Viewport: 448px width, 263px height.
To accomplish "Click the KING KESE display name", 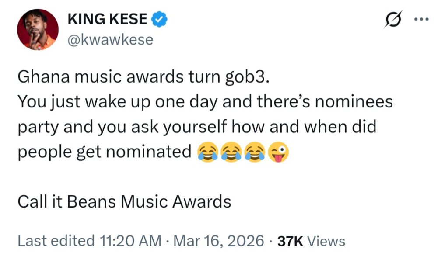I will pyautogui.click(x=108, y=20).
